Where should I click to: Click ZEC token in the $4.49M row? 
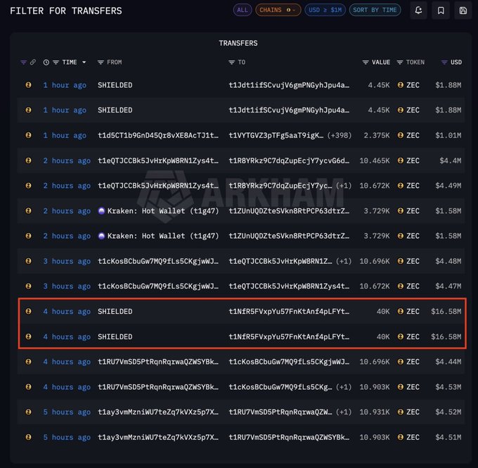(x=408, y=185)
